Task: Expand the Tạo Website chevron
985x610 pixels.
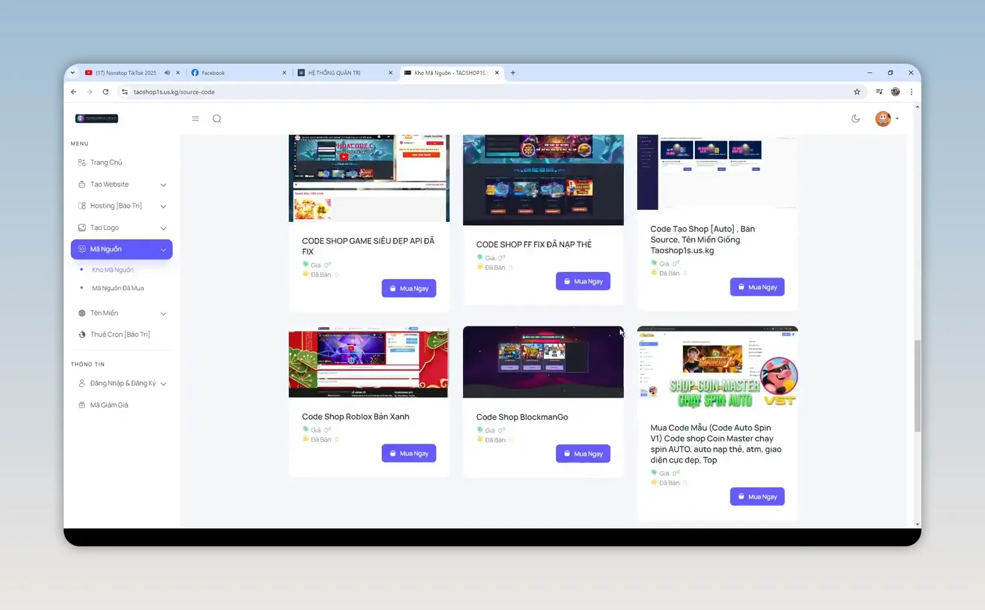Action: point(163,185)
